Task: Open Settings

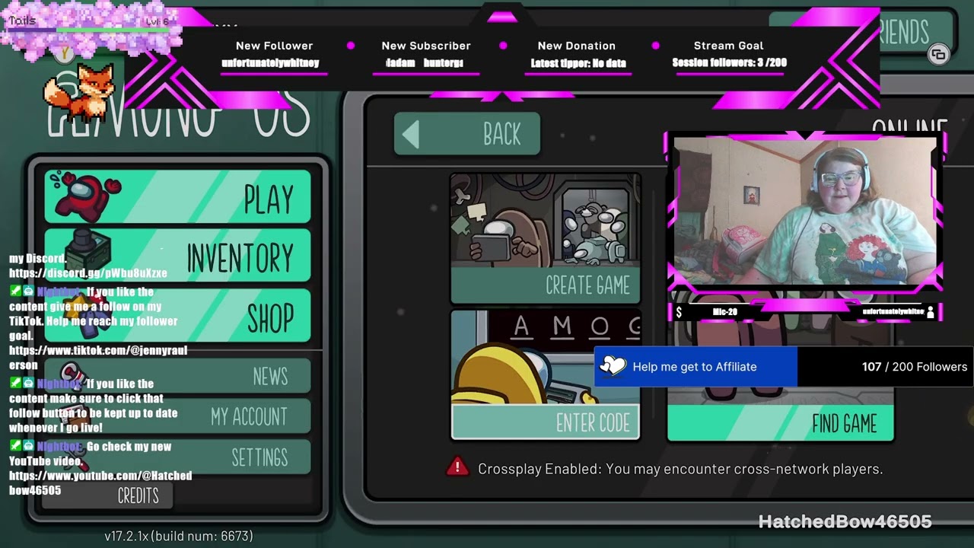Action: click(178, 457)
